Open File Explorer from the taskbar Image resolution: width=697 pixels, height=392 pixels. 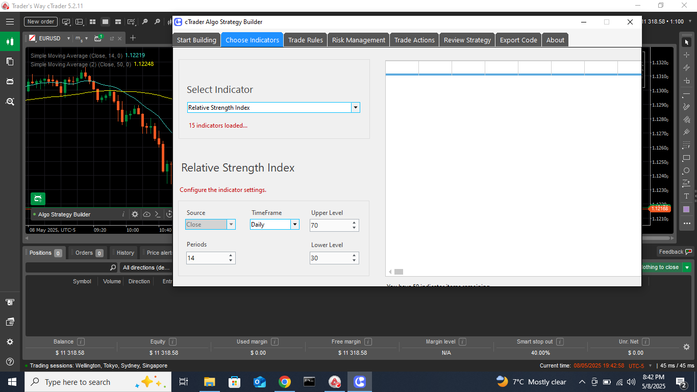210,382
